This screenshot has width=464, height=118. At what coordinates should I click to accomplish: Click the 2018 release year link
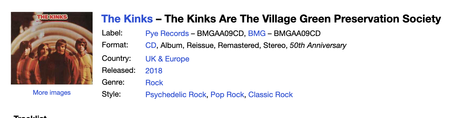[154, 71]
